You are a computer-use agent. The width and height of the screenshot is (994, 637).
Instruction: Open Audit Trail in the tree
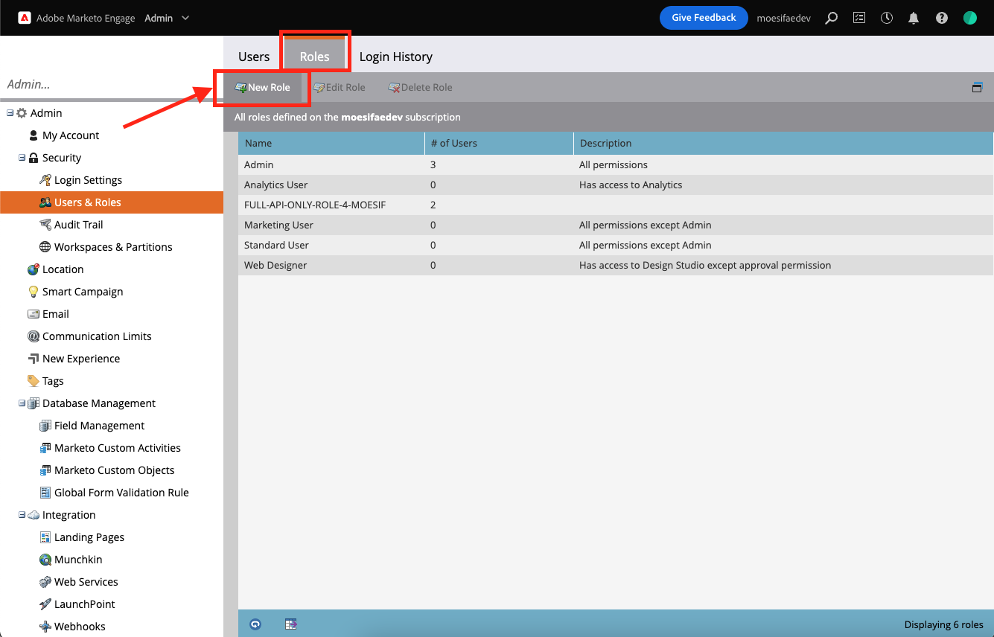78,225
